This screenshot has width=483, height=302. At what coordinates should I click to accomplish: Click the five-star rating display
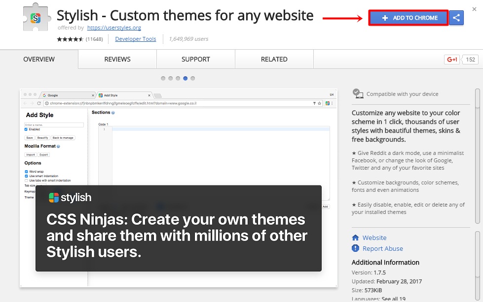[x=70, y=38]
